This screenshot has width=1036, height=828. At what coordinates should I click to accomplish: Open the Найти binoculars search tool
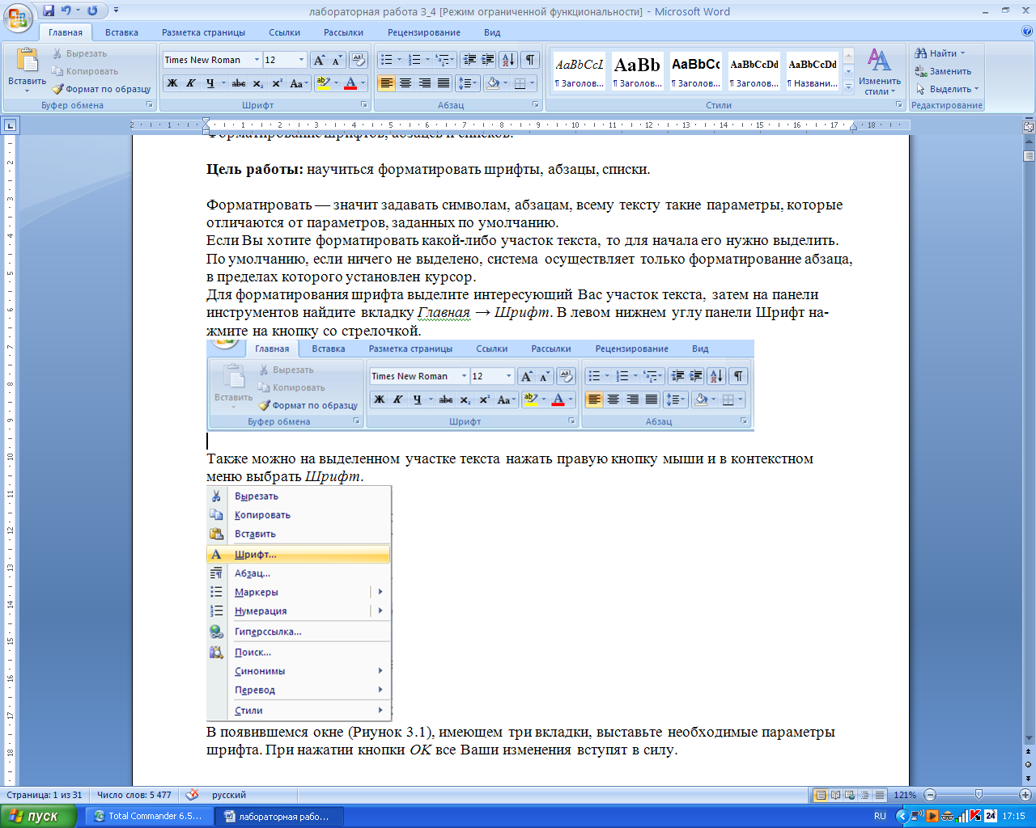tap(939, 53)
